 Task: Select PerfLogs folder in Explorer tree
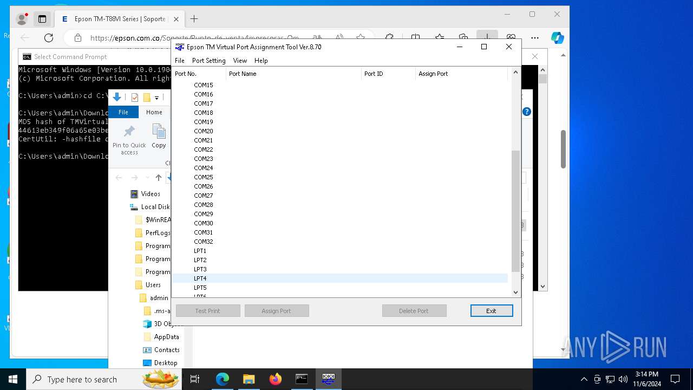[x=153, y=233]
